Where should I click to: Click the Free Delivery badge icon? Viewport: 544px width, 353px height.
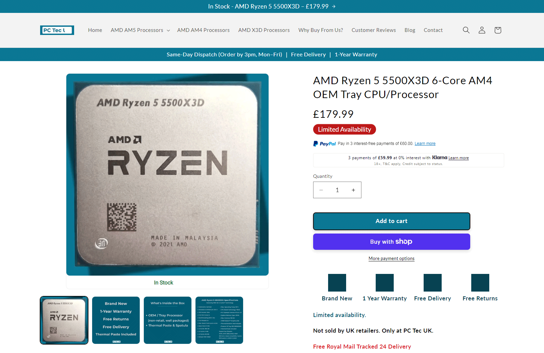(432, 283)
